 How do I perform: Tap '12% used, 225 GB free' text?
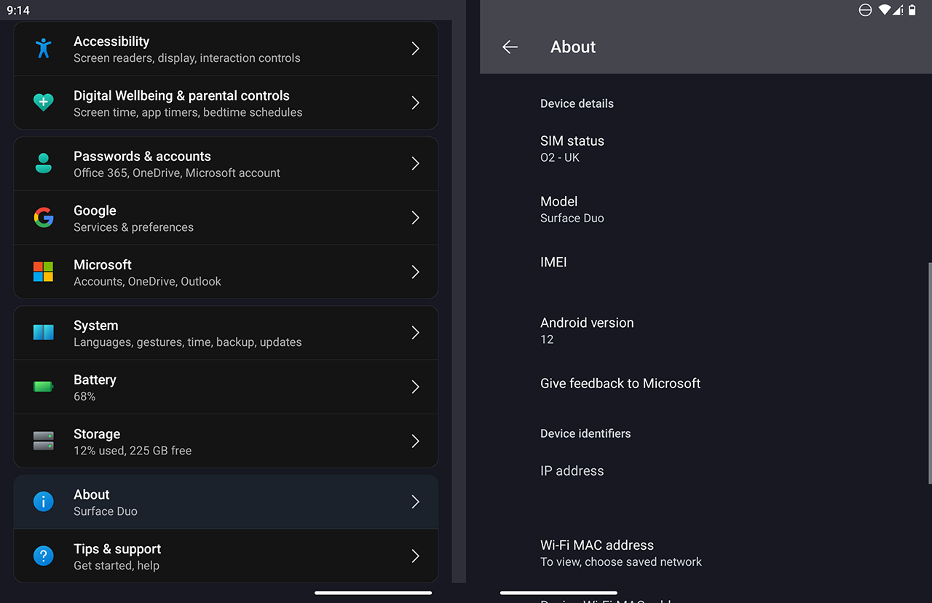pyautogui.click(x=133, y=451)
